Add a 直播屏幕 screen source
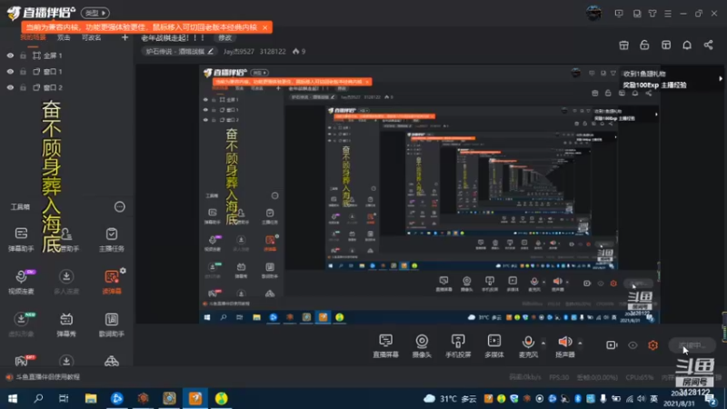The height and width of the screenshot is (409, 727). tap(385, 346)
